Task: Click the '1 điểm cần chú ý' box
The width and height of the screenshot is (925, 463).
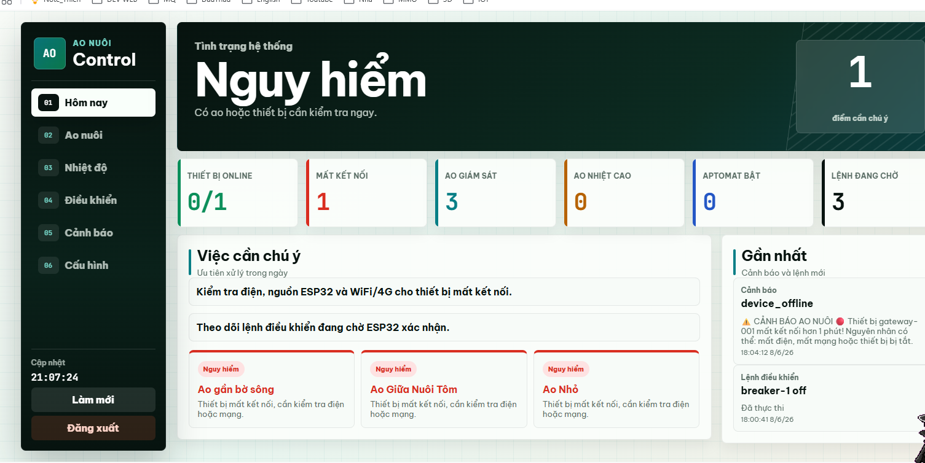Action: click(x=860, y=87)
